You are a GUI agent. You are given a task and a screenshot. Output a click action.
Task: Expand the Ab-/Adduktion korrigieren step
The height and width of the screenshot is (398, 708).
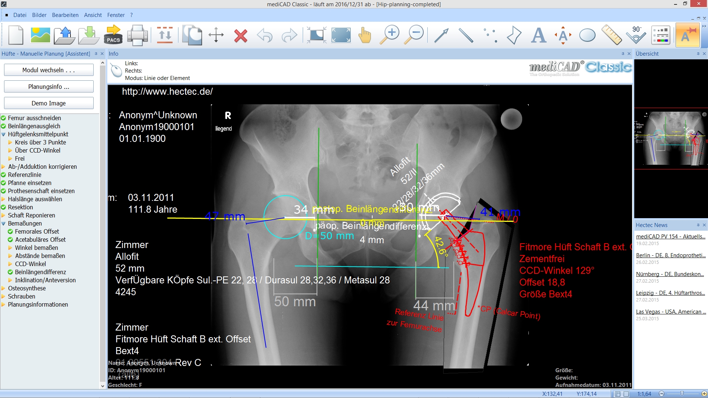click(x=4, y=167)
